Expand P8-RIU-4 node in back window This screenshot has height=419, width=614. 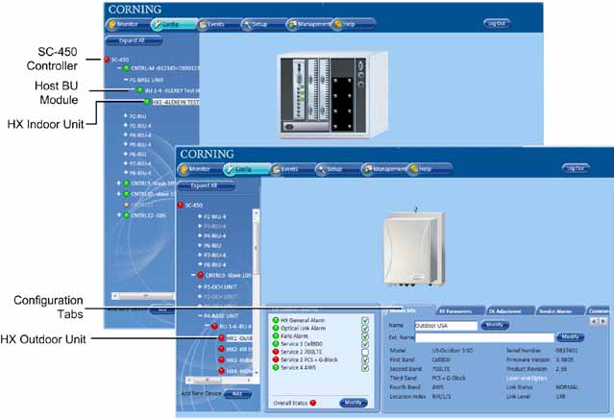[126, 173]
